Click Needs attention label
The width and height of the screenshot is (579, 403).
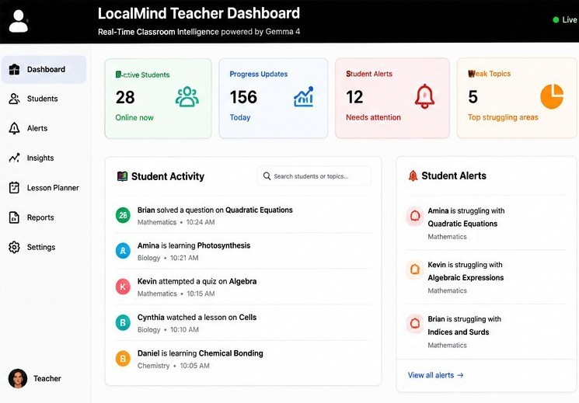[373, 117]
